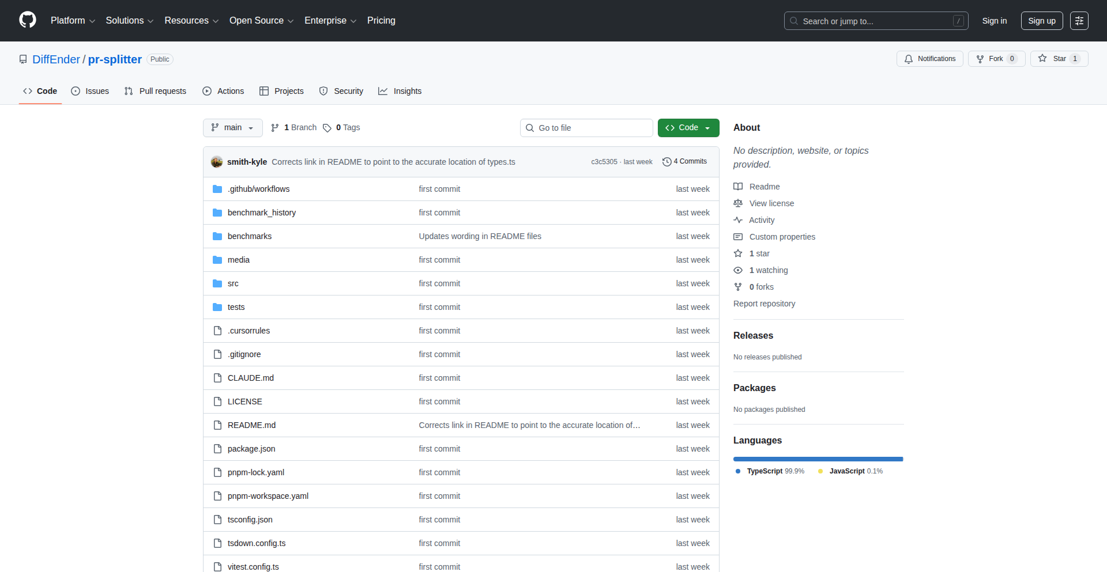Image resolution: width=1107 pixels, height=572 pixels.
Task: Click the Activity pulse icon in About
Action: (738, 220)
